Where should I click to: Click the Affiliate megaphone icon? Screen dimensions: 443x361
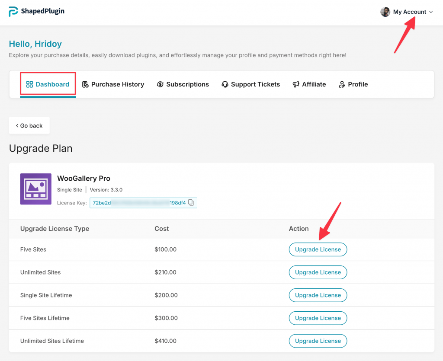point(296,84)
